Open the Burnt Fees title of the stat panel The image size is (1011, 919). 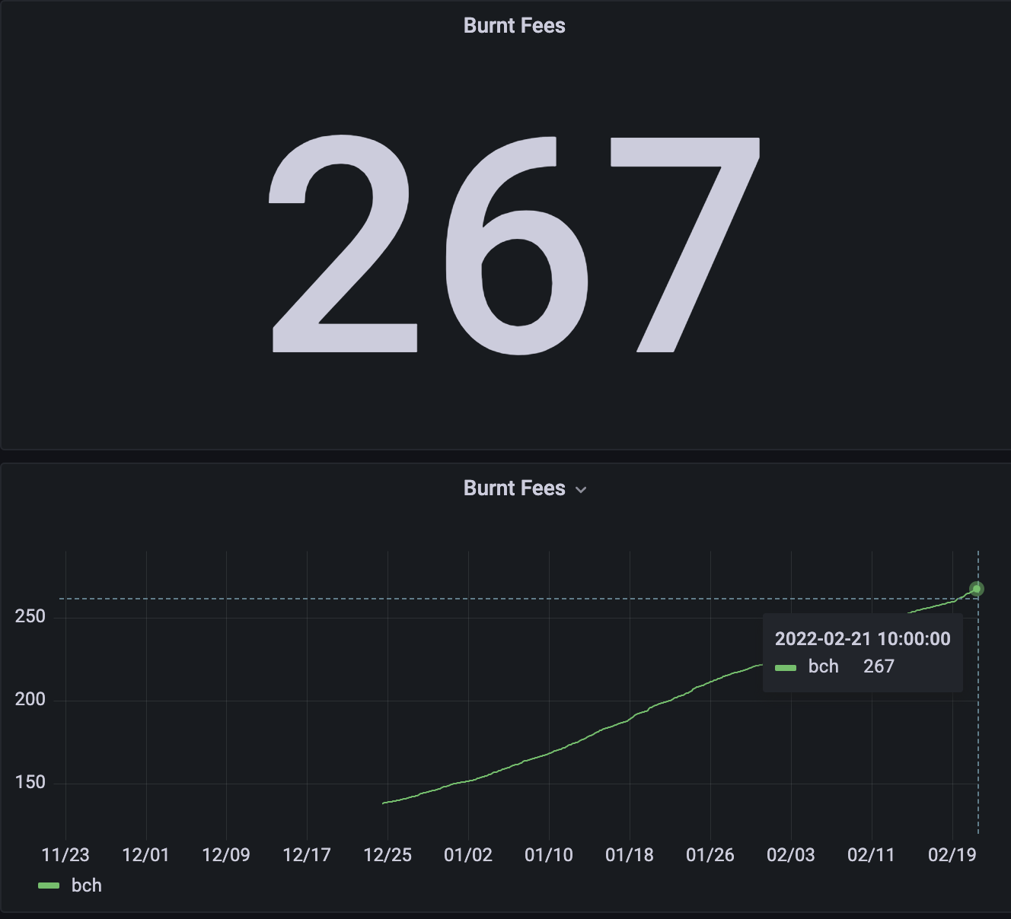tap(515, 26)
